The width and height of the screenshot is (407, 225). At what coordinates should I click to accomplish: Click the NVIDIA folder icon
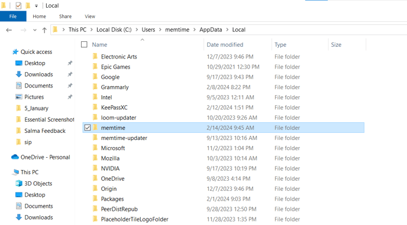pos(95,168)
